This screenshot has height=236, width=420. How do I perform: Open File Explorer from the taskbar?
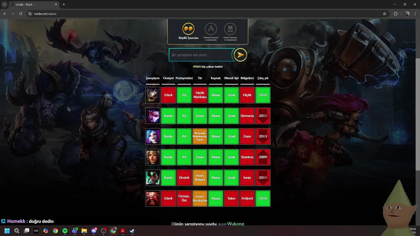coord(84,231)
